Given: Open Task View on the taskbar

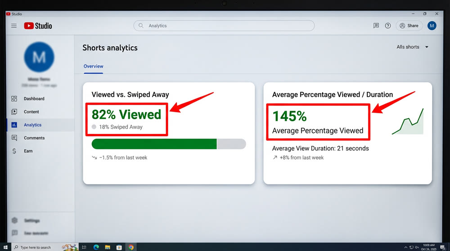Looking at the screenshot, I should click(84, 247).
